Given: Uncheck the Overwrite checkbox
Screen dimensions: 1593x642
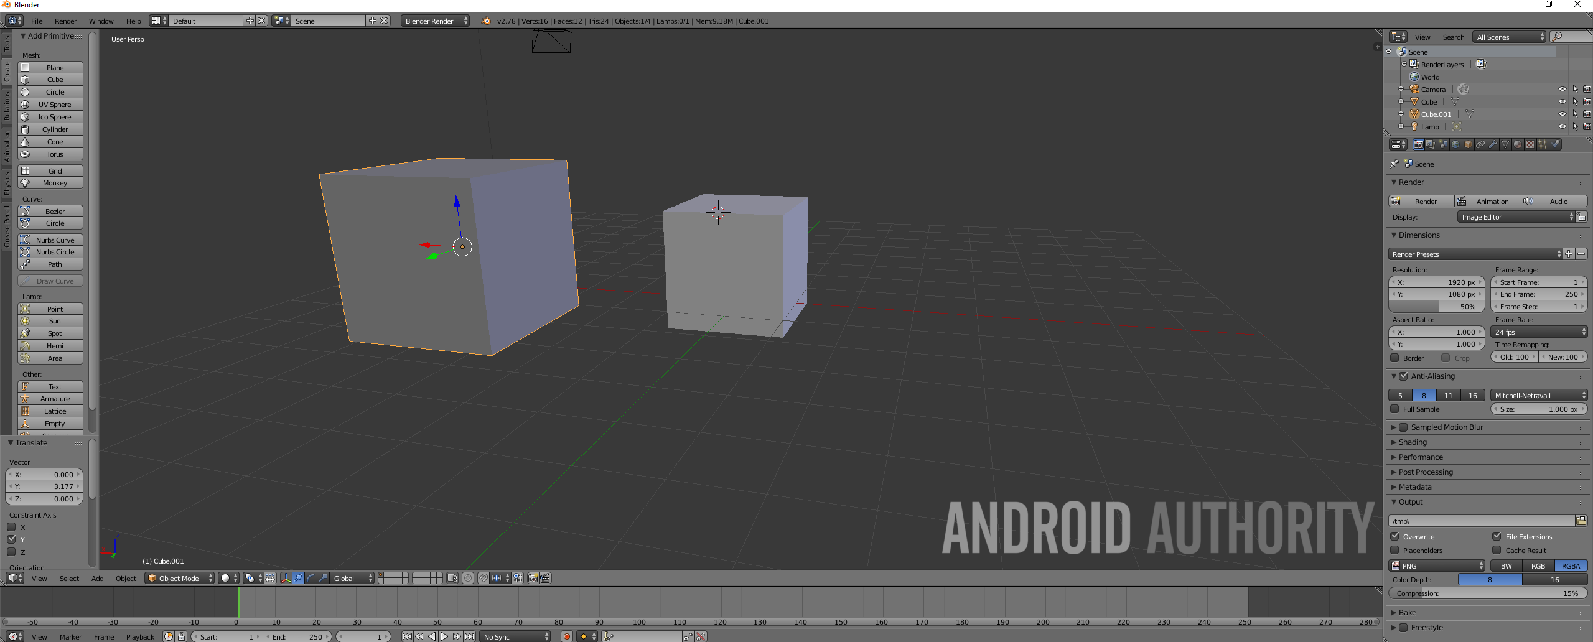Looking at the screenshot, I should click(1395, 536).
